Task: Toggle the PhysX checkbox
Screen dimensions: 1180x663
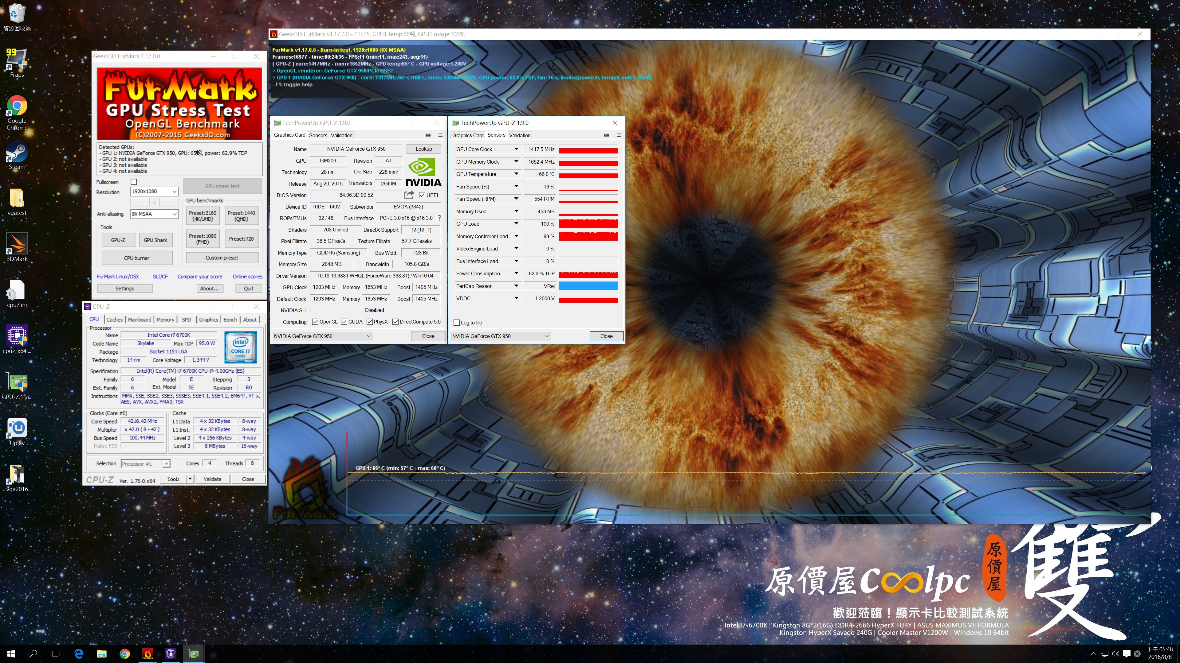Action: point(369,322)
